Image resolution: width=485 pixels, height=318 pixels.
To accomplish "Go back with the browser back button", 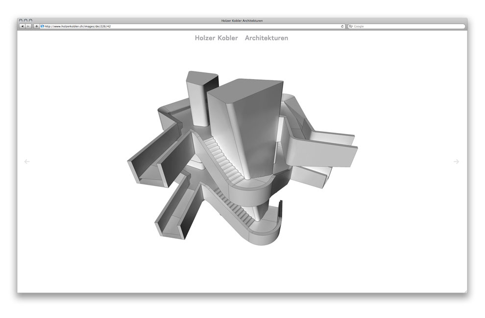I will (22, 26).
